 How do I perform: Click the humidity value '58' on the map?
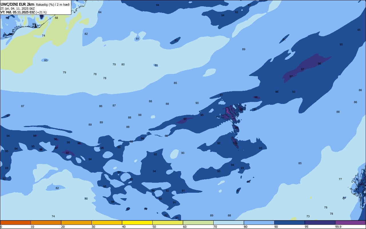(x=56, y=18)
